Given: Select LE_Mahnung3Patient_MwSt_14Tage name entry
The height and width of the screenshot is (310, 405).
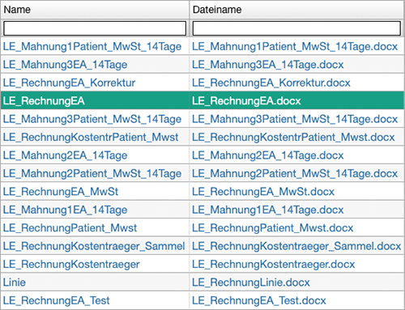Looking at the screenshot, I should (92, 119).
